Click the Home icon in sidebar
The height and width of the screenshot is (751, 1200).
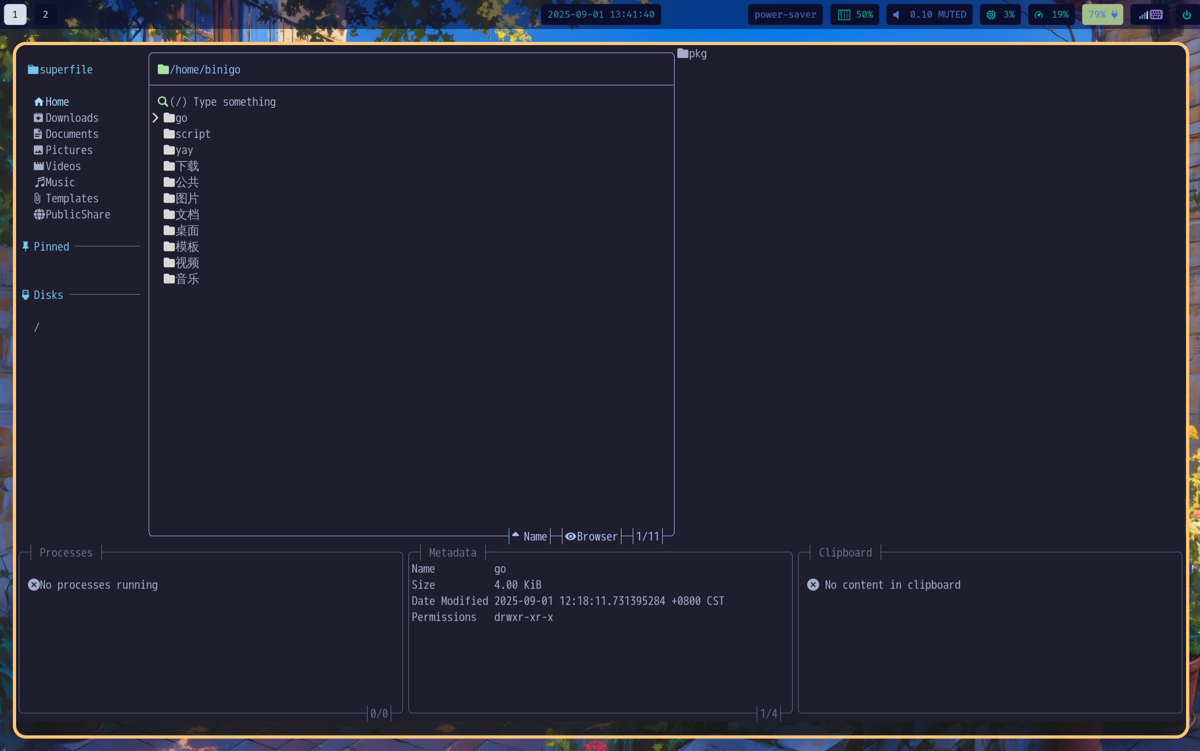tap(39, 102)
